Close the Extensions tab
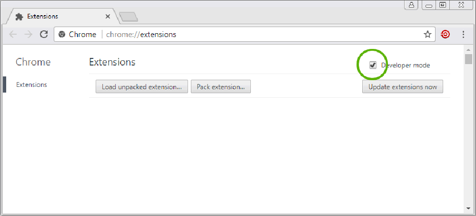Viewport: 476px width, 216px height. (x=108, y=17)
